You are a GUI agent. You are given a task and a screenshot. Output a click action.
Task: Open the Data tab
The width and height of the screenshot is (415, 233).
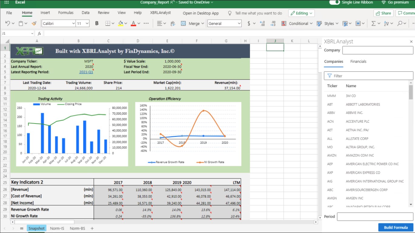point(86,13)
